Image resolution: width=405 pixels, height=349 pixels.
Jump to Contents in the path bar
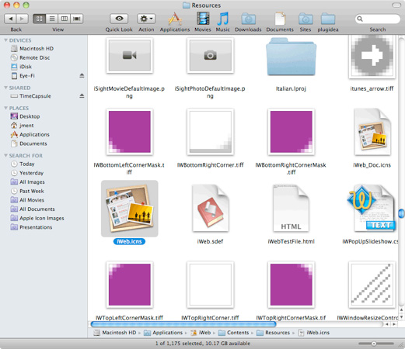(233, 333)
